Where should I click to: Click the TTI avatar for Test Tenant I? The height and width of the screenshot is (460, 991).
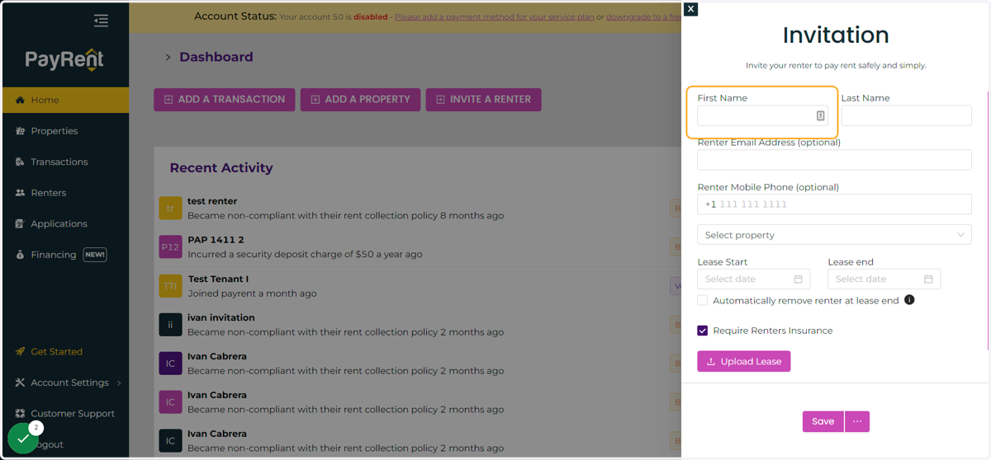170,286
